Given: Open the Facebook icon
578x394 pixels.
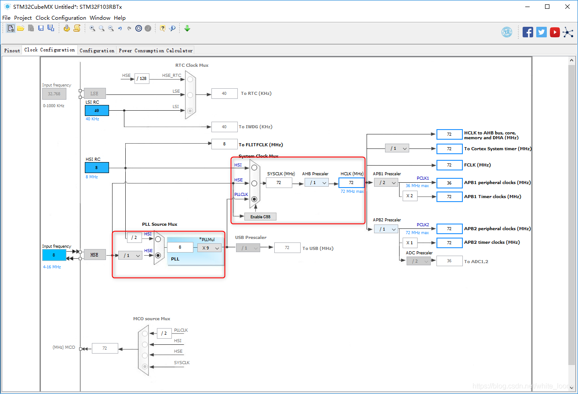Looking at the screenshot, I should [x=528, y=32].
